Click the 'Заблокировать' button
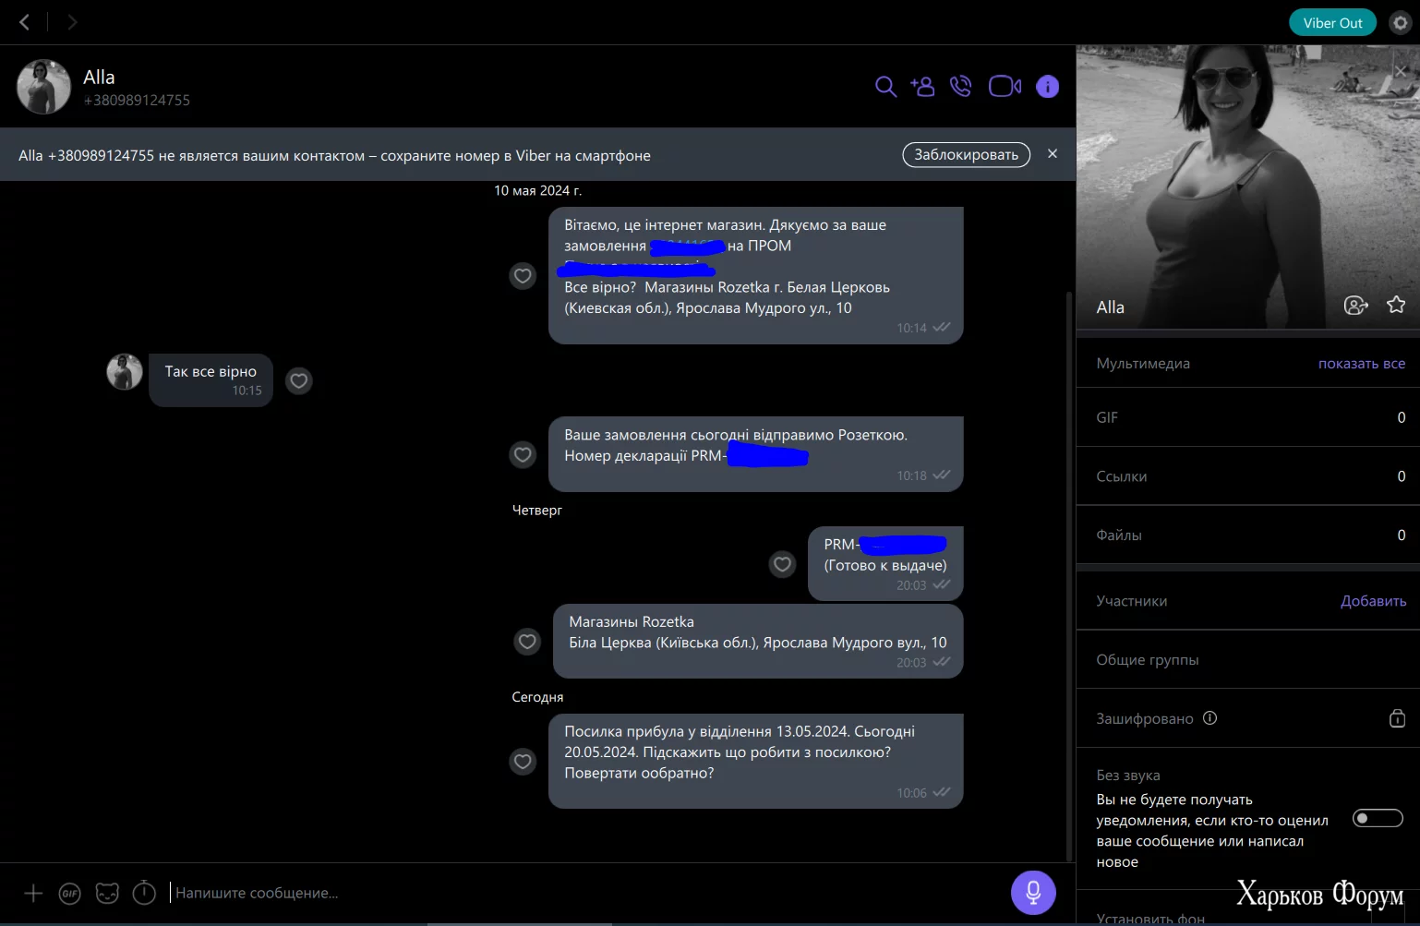1420x926 pixels. [x=966, y=155]
